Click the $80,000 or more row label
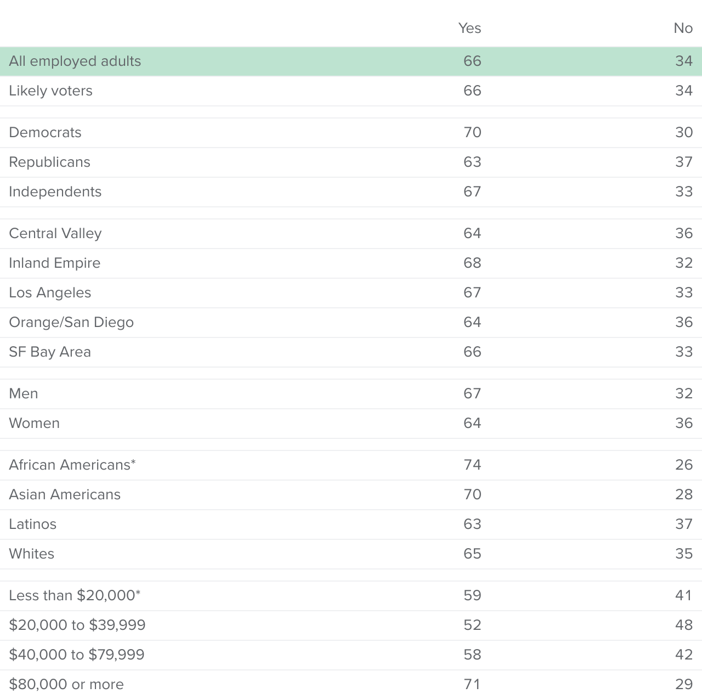Image resolution: width=702 pixels, height=699 pixels. (x=66, y=684)
